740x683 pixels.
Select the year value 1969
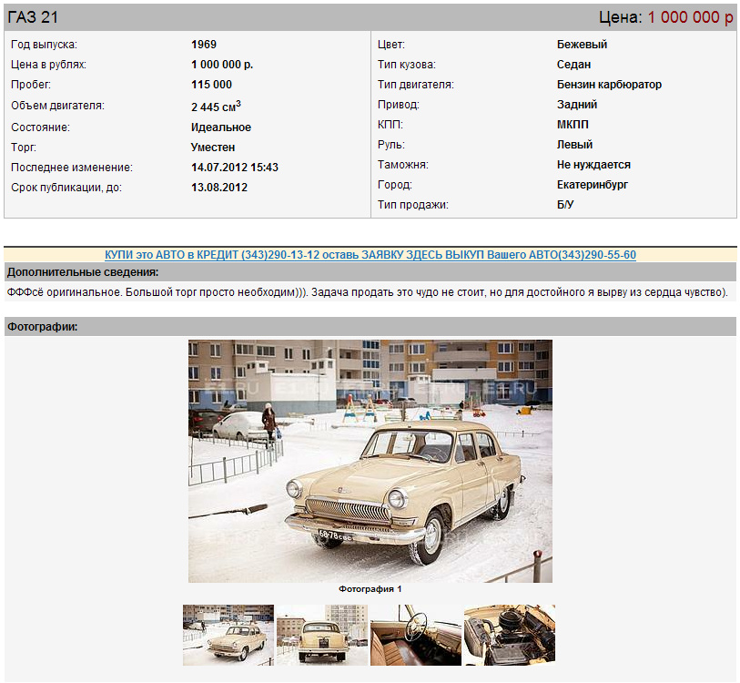pyautogui.click(x=204, y=45)
